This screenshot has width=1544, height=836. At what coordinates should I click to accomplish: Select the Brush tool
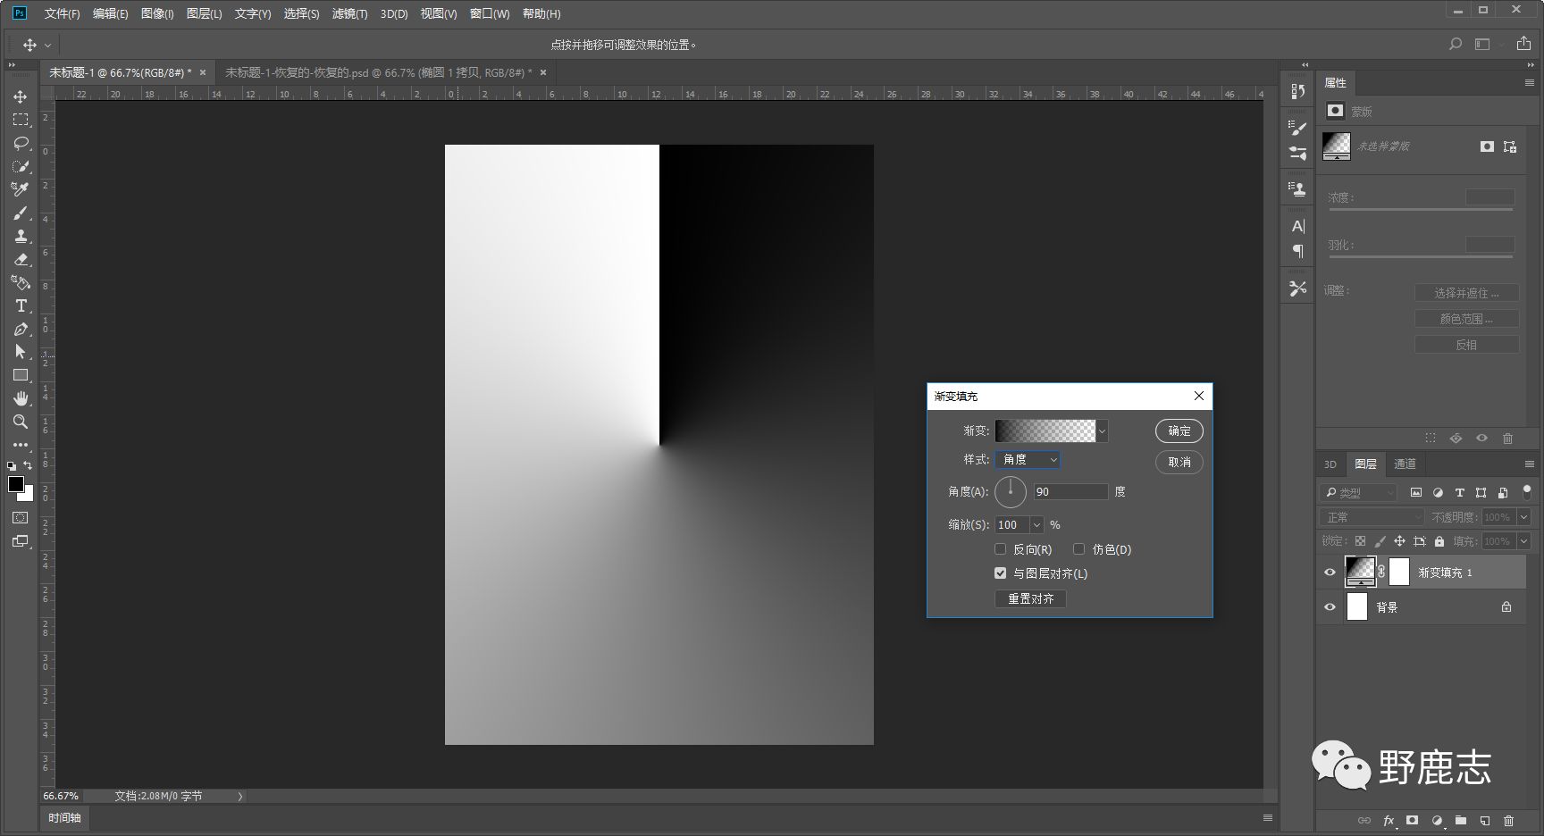tap(21, 213)
